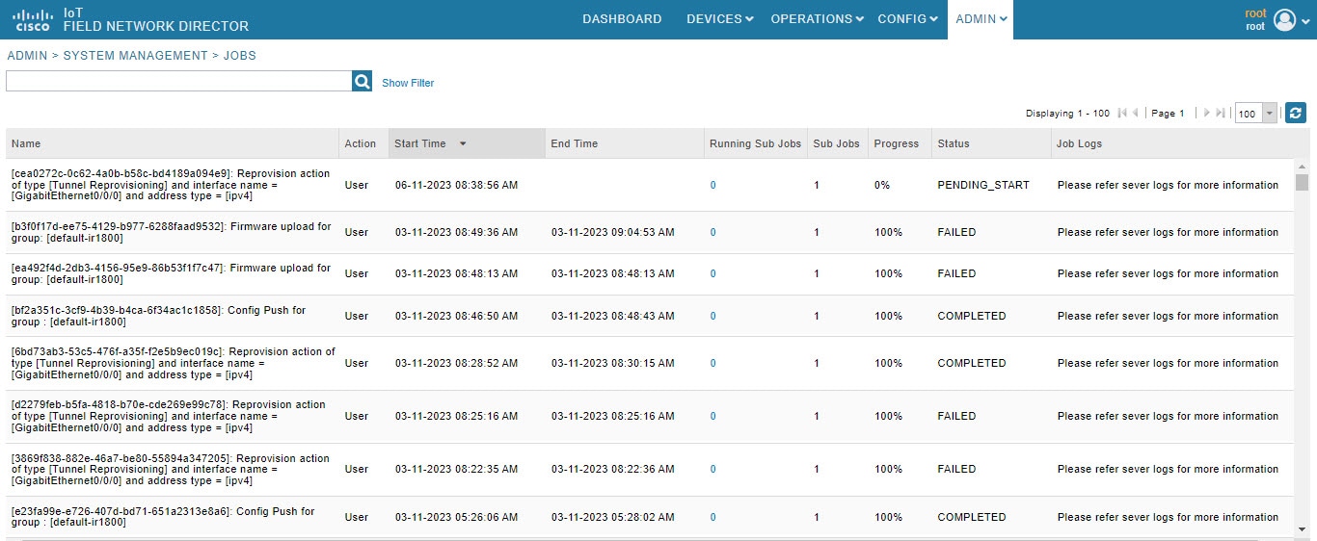Open the user account dropdown arrow
This screenshot has height=541, width=1317.
pos(1304,19)
